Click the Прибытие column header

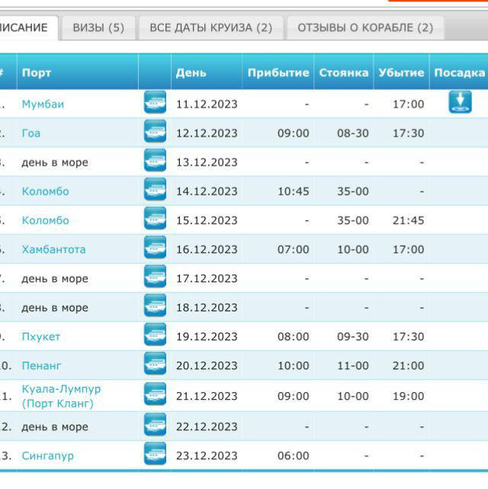[278, 72]
